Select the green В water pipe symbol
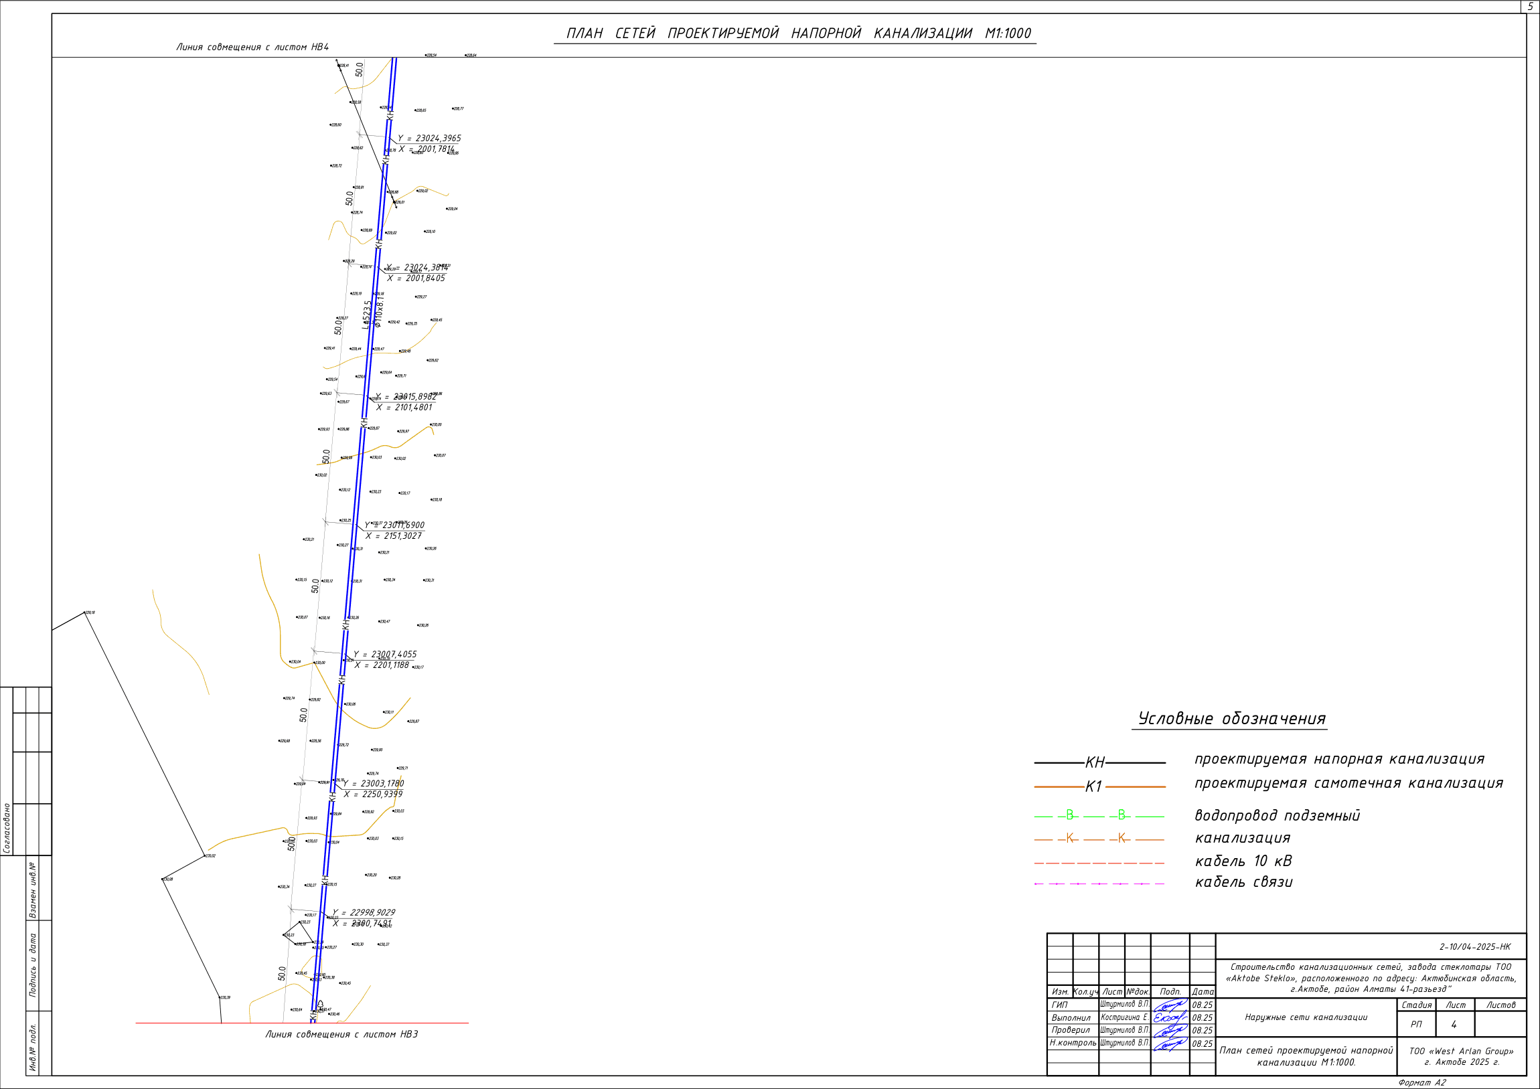Screen dimensions: 1540x1089 tap(1100, 816)
